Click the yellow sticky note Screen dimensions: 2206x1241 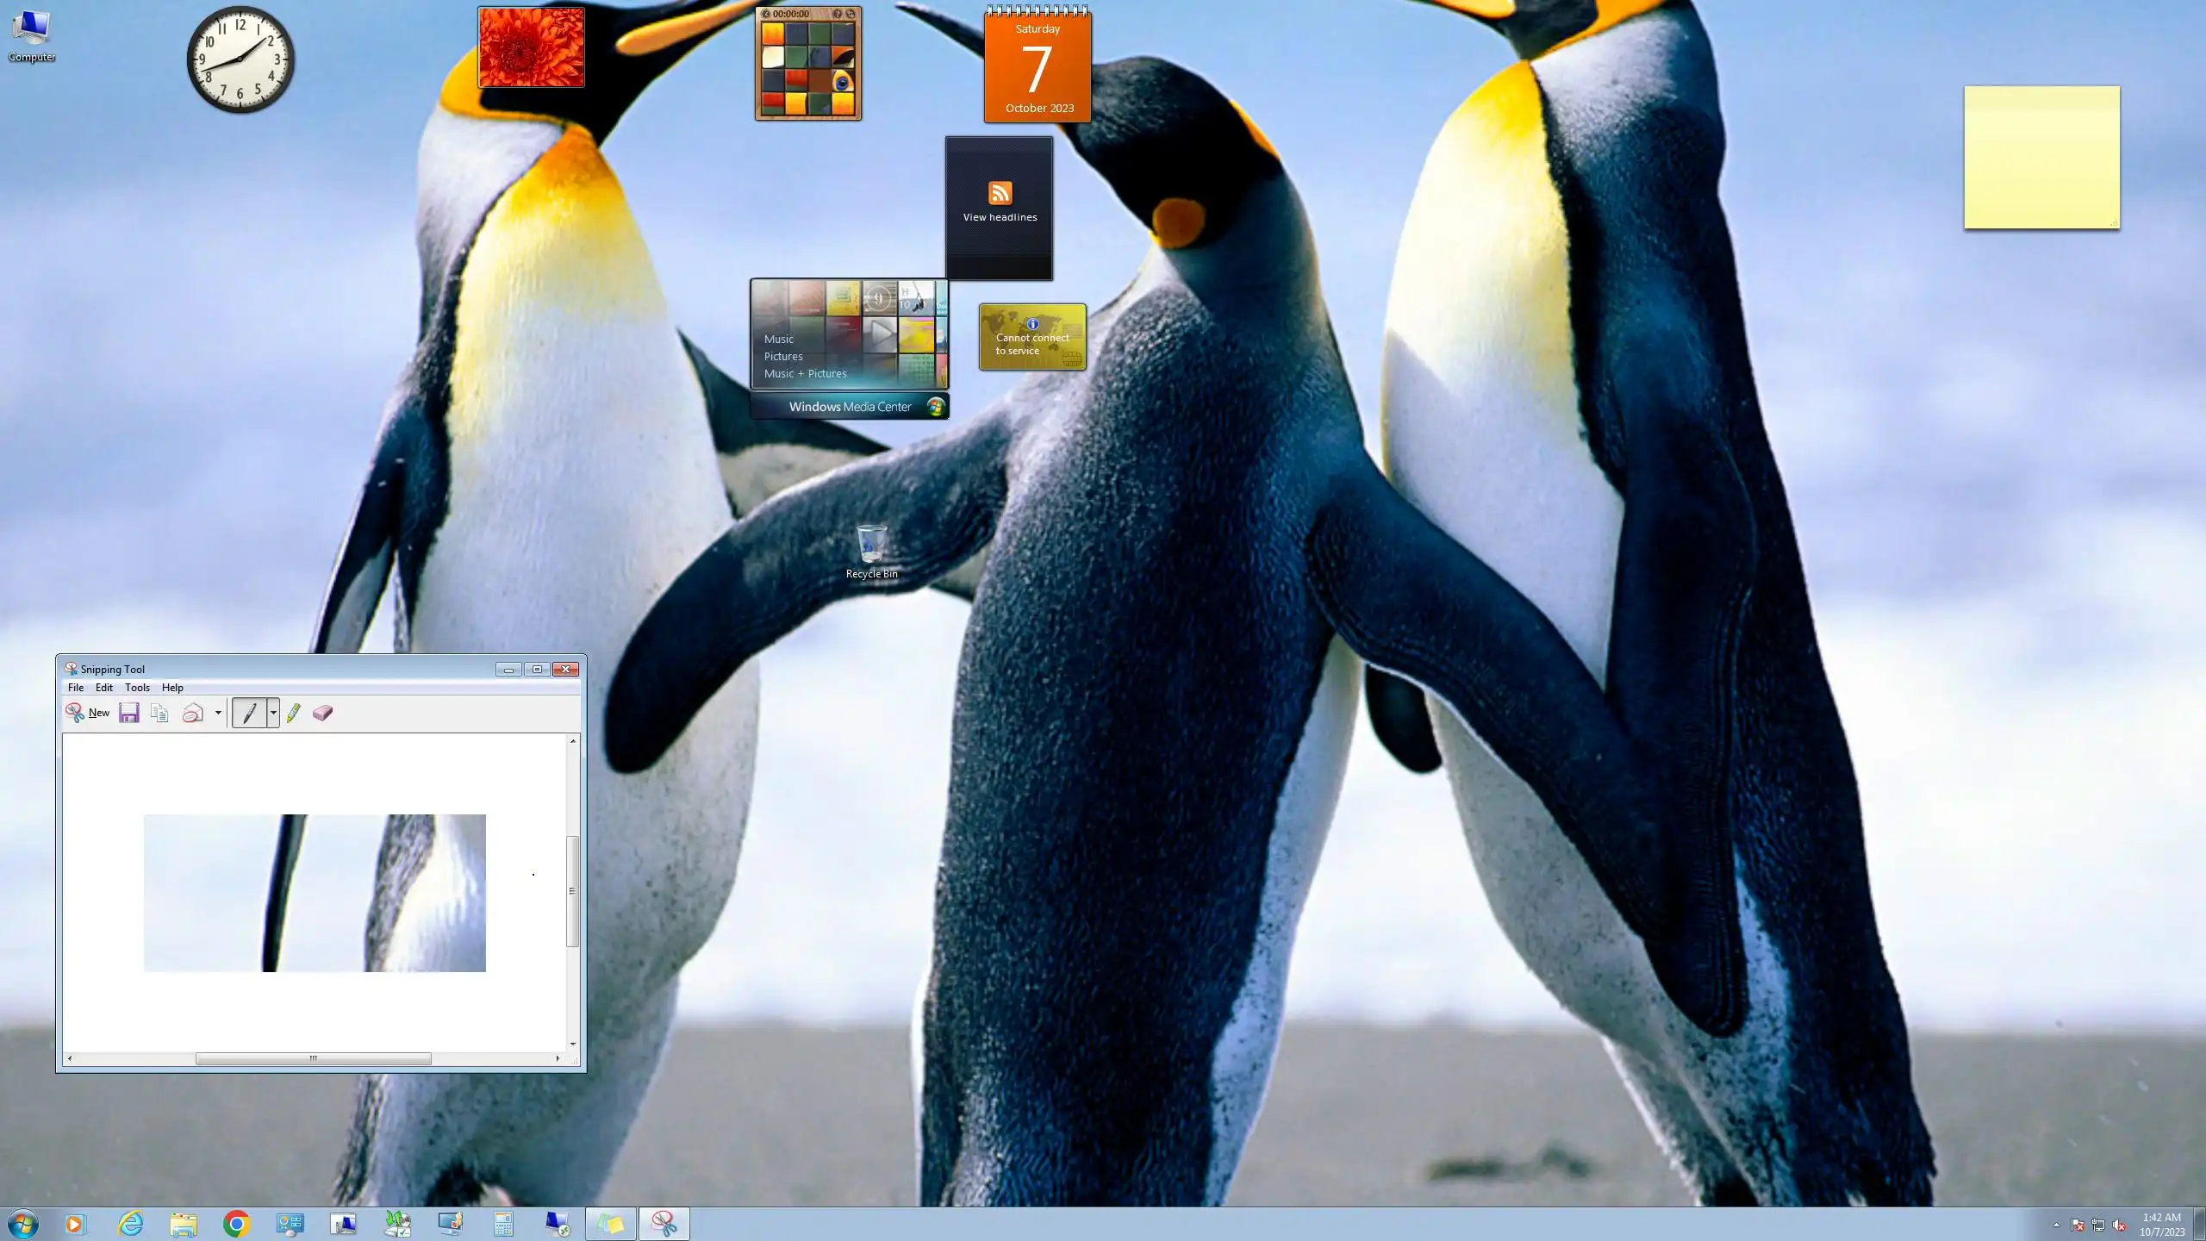click(2041, 158)
